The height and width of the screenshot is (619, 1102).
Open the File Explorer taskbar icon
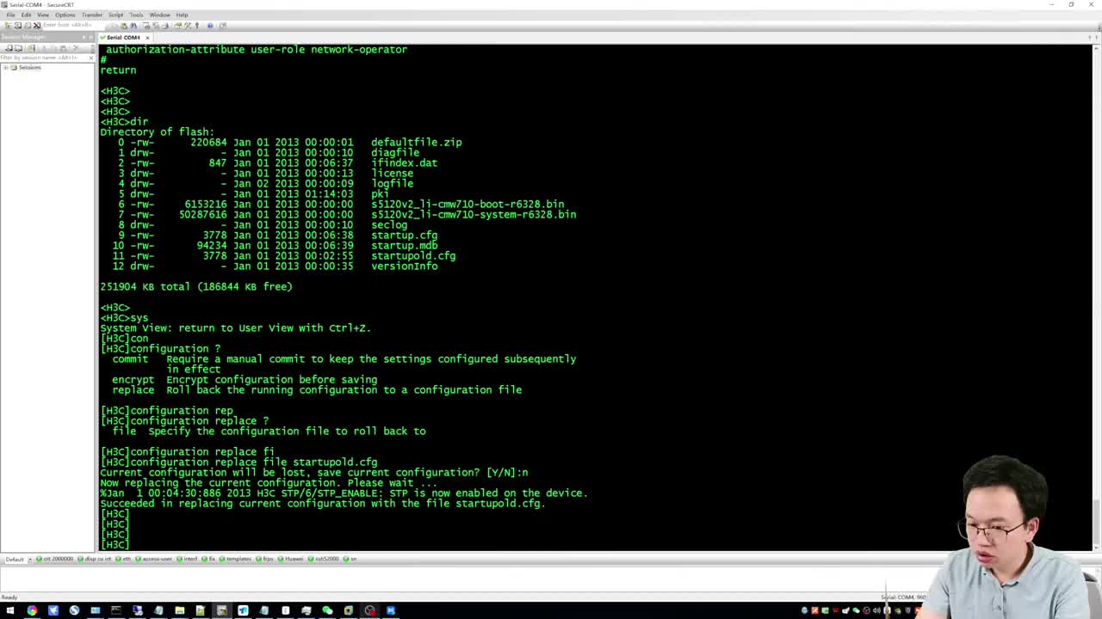[179, 610]
